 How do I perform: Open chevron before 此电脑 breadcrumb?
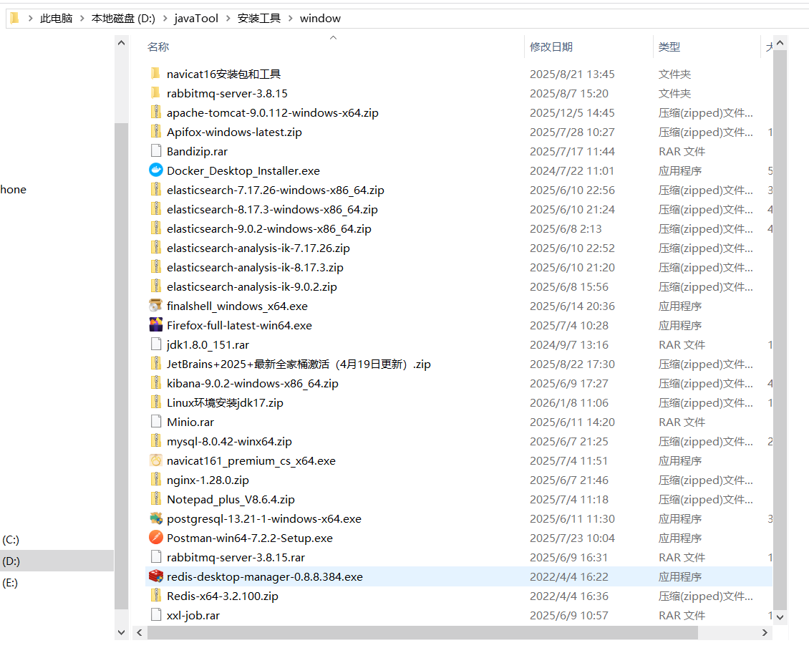(31, 19)
